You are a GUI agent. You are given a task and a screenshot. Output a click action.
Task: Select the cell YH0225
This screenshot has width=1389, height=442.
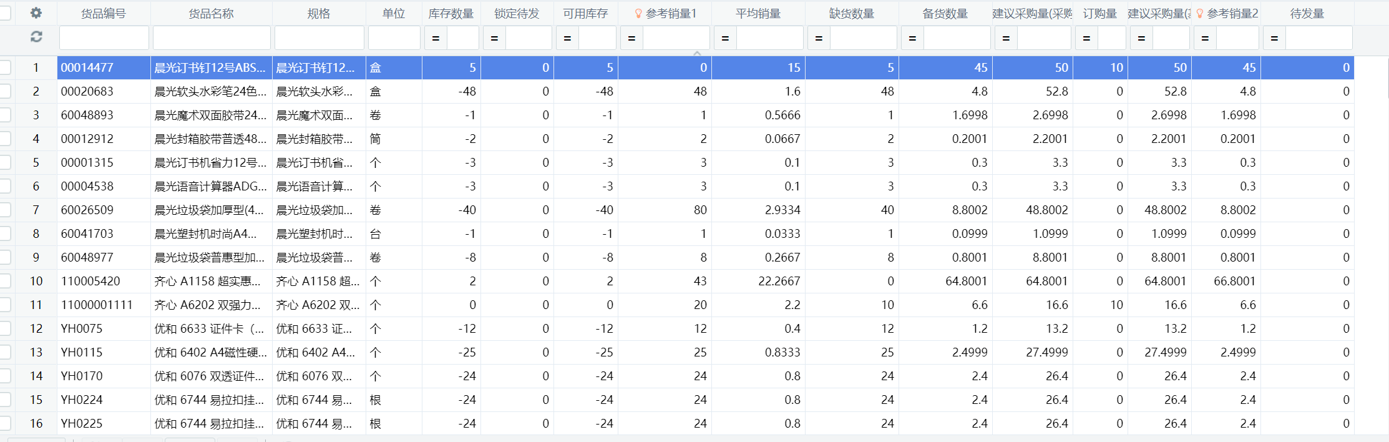[x=104, y=423]
